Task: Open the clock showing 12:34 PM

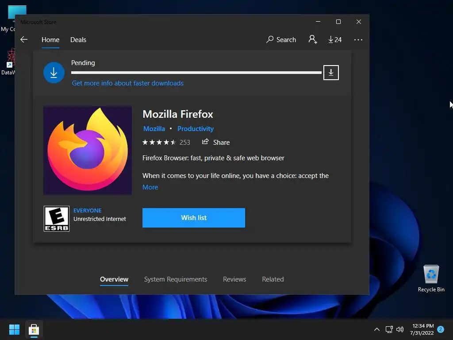Action: click(422, 329)
